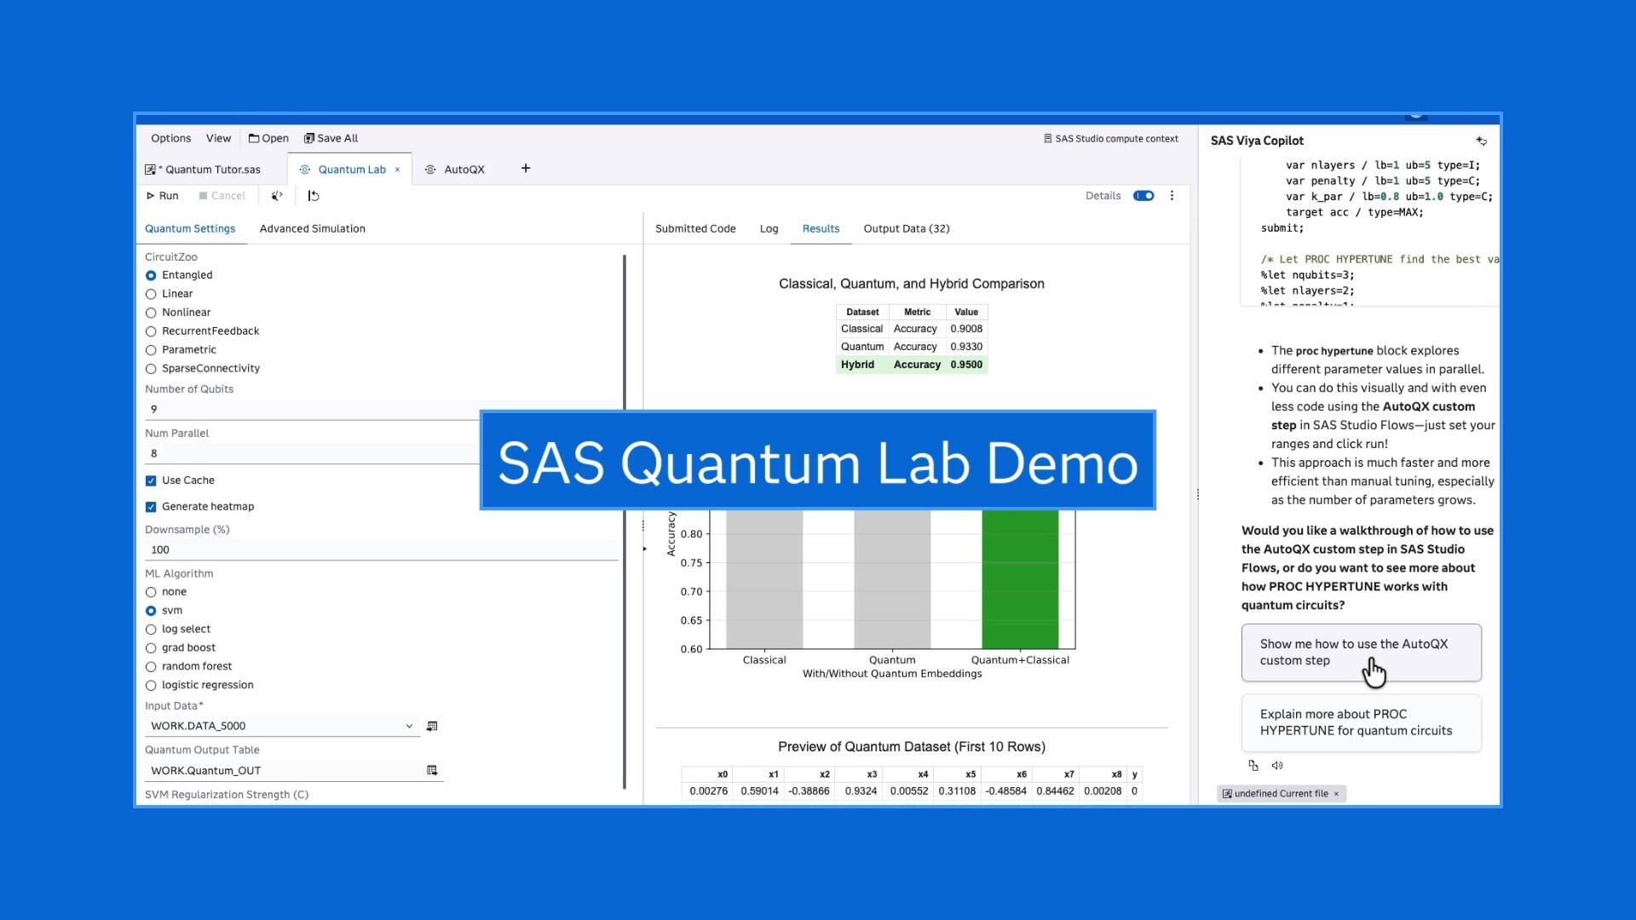
Task: Toggle the Details switch
Action: click(x=1143, y=196)
